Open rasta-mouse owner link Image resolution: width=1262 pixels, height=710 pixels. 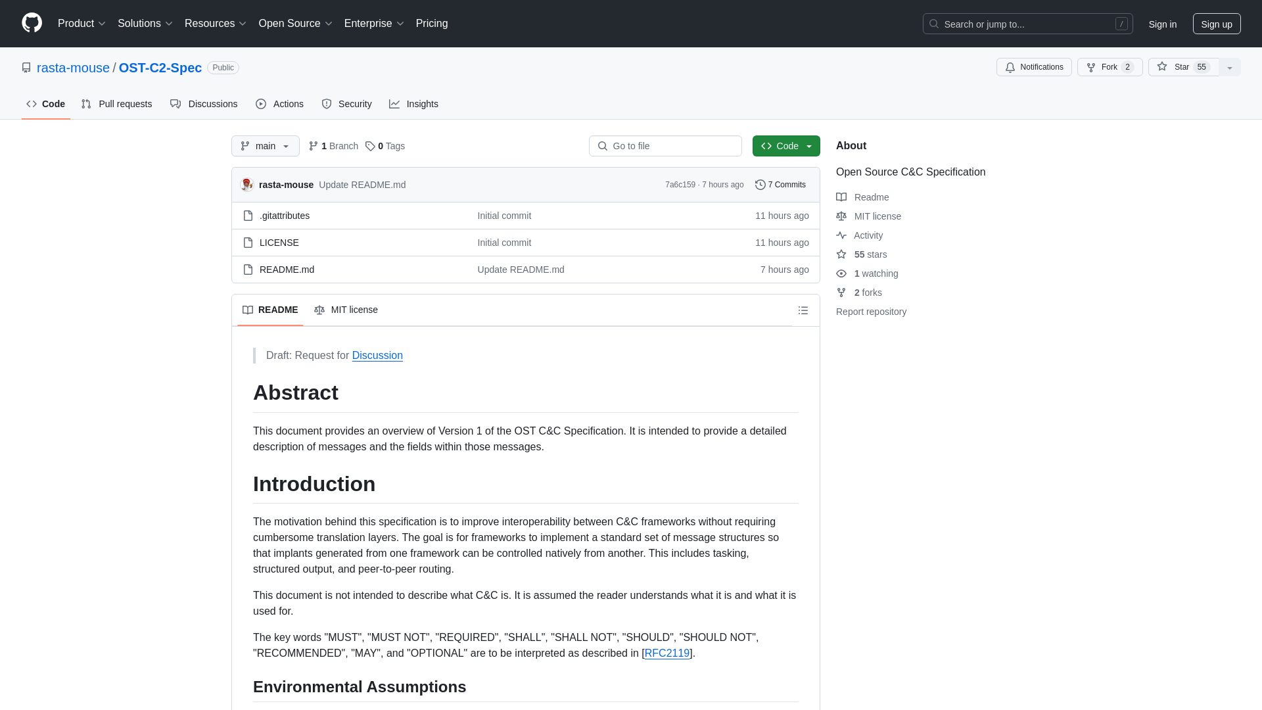click(73, 68)
